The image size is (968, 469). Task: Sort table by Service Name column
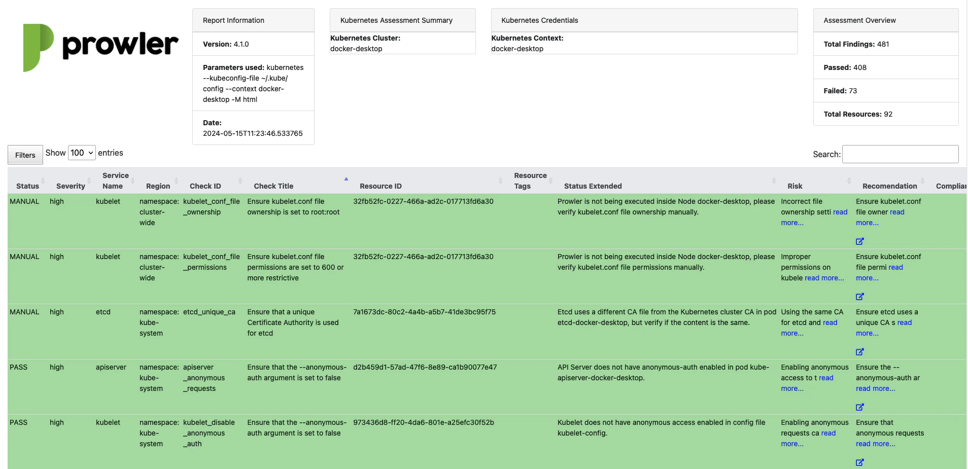pyautogui.click(x=116, y=181)
